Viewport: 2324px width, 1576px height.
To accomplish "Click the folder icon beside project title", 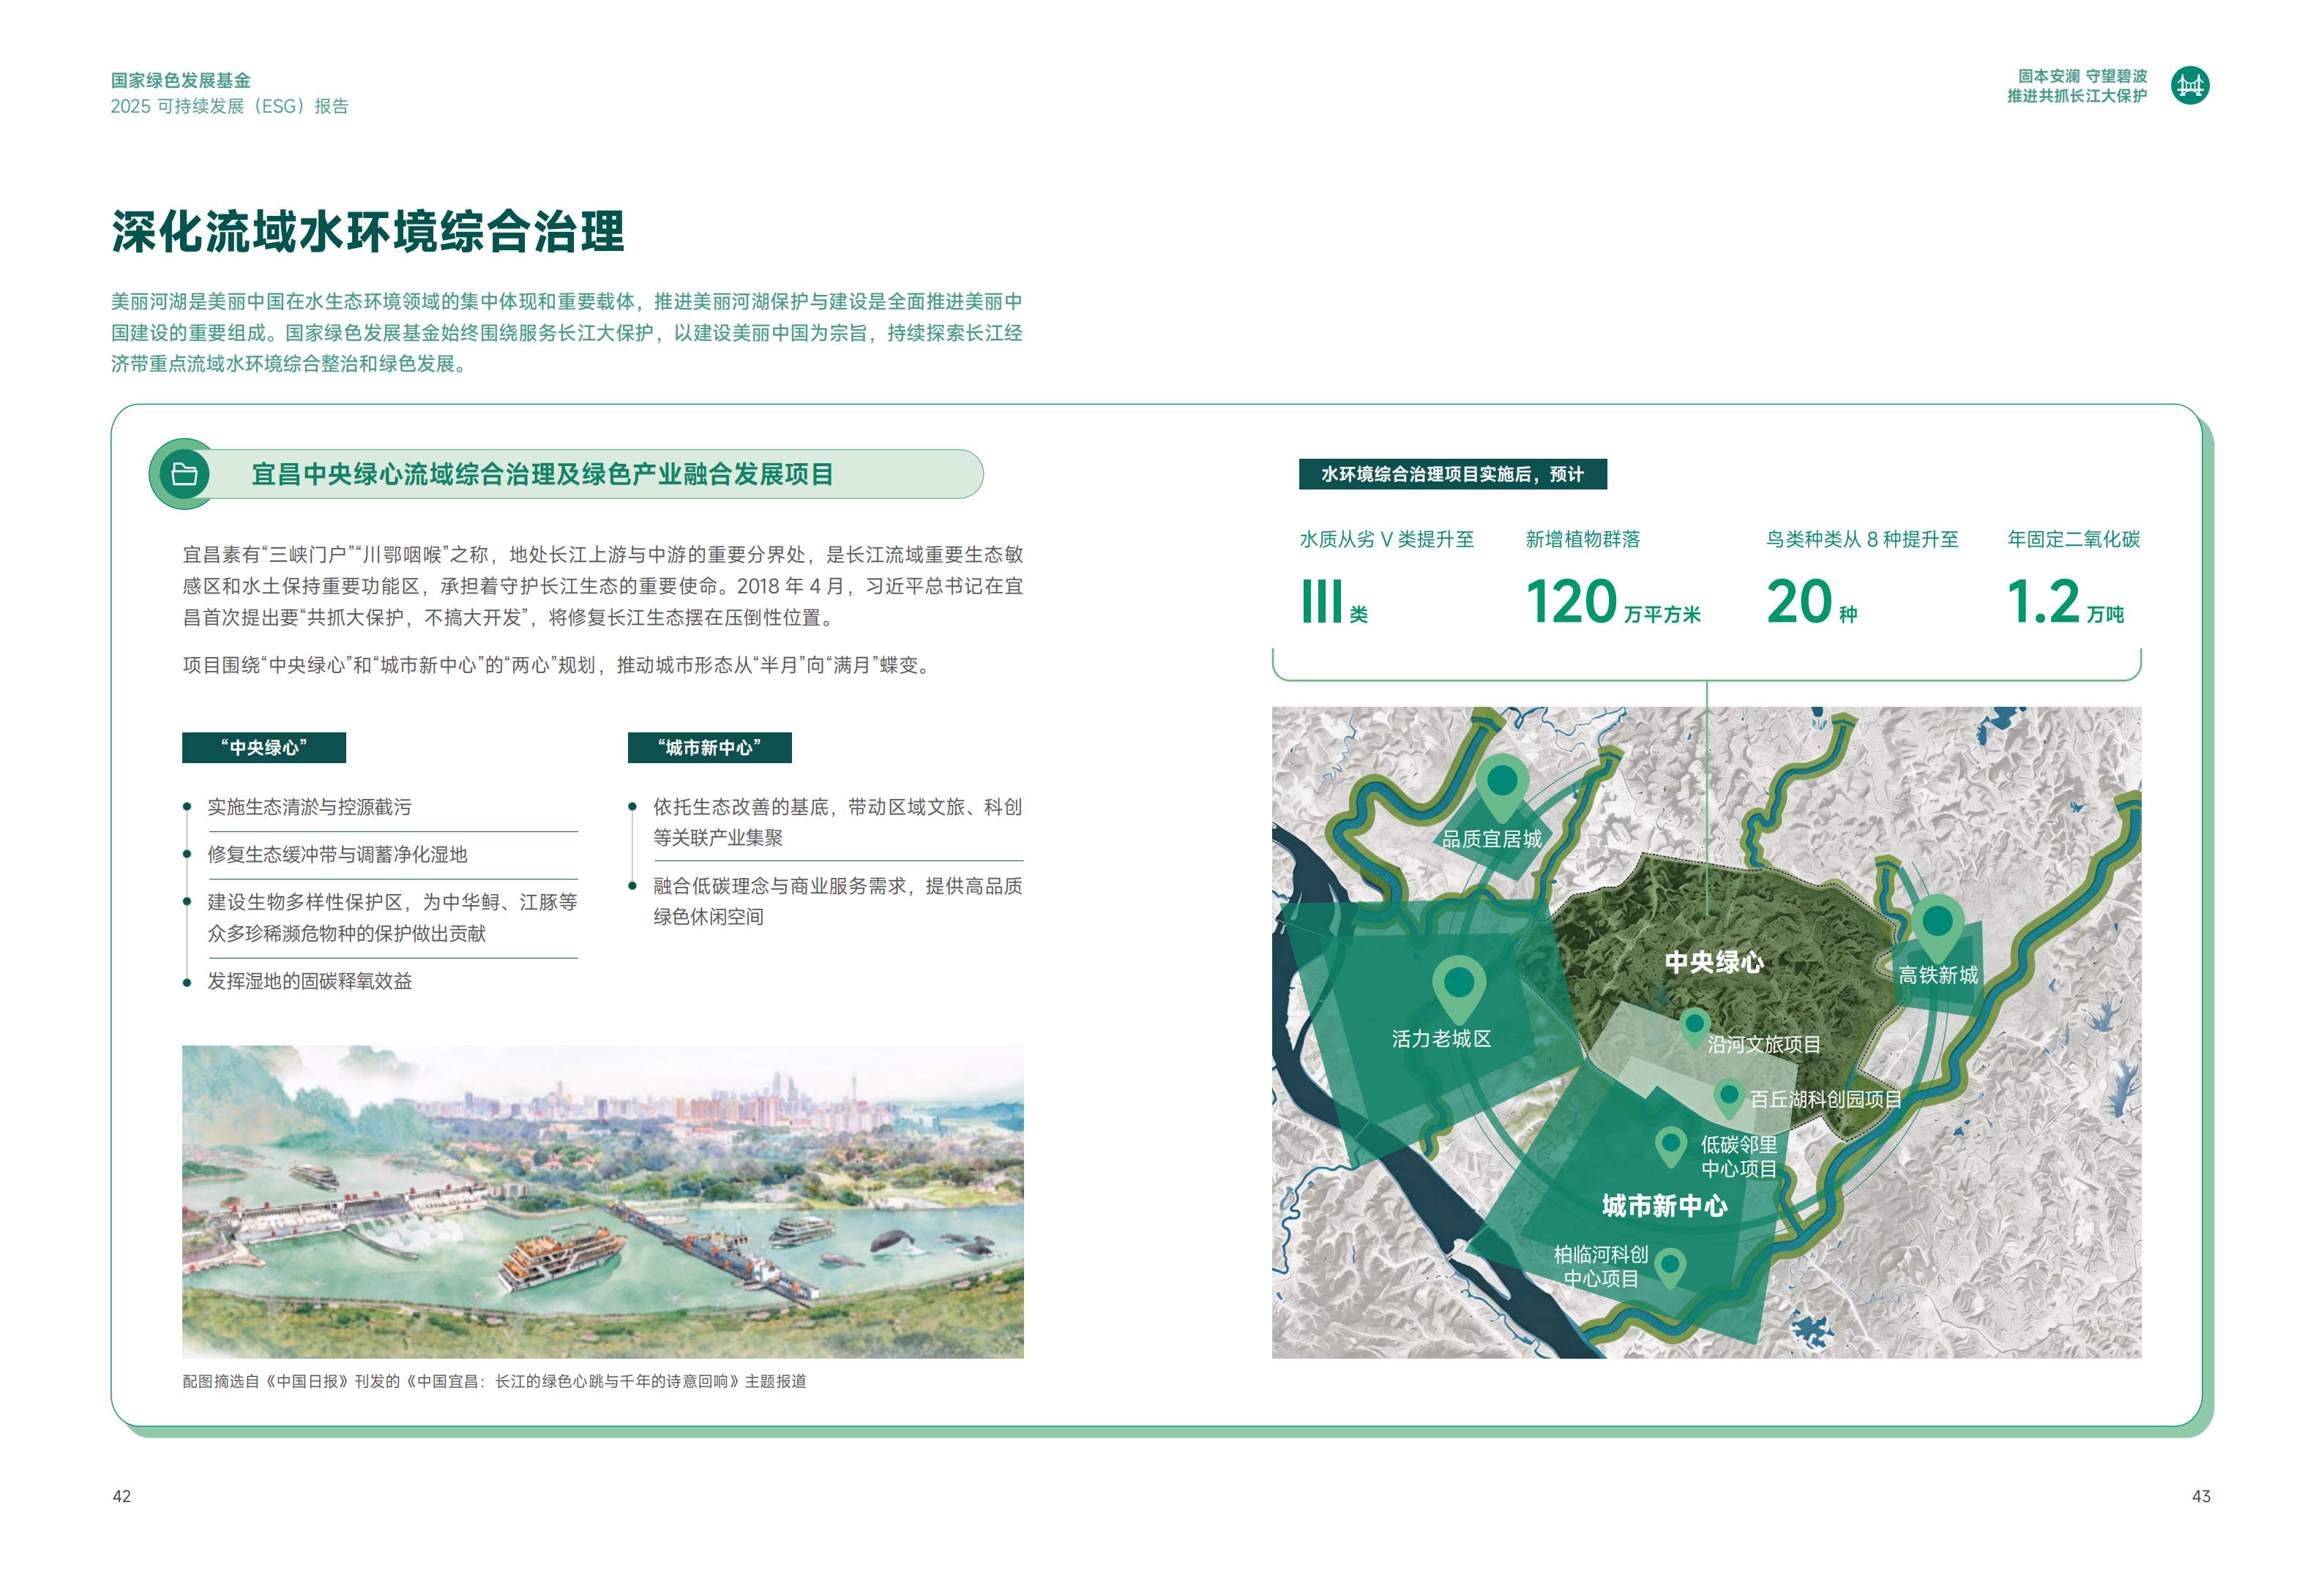I will [x=184, y=473].
